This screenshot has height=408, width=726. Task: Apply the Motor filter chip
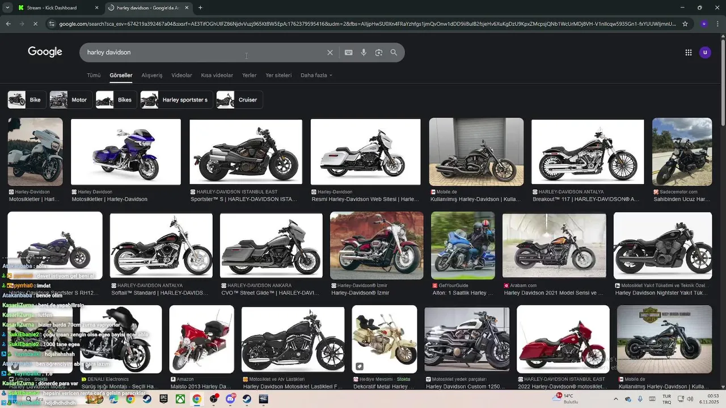click(71, 100)
